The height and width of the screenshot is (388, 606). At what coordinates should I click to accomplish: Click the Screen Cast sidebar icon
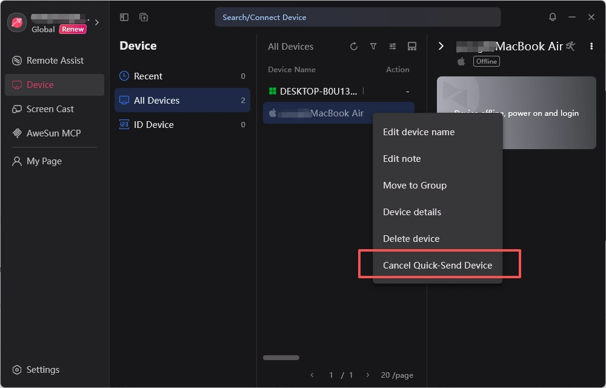(x=16, y=109)
